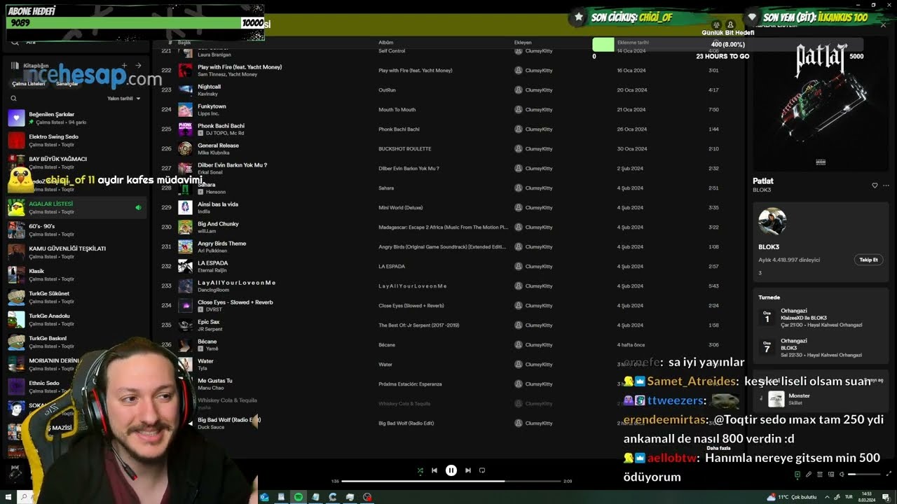897x504 pixels.
Task: Open ClumsyKitty profile on the Funkytown row
Action: (x=539, y=110)
